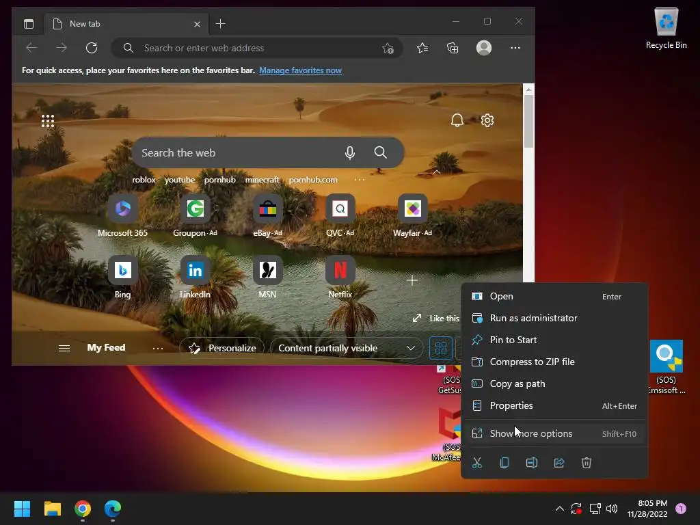Click the Share icon in context menu
The image size is (700, 525).
(559, 463)
